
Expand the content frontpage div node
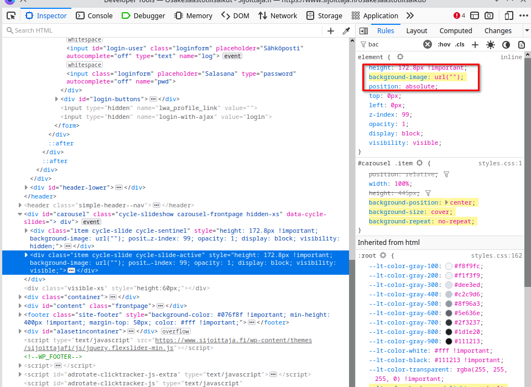[x=20, y=306]
